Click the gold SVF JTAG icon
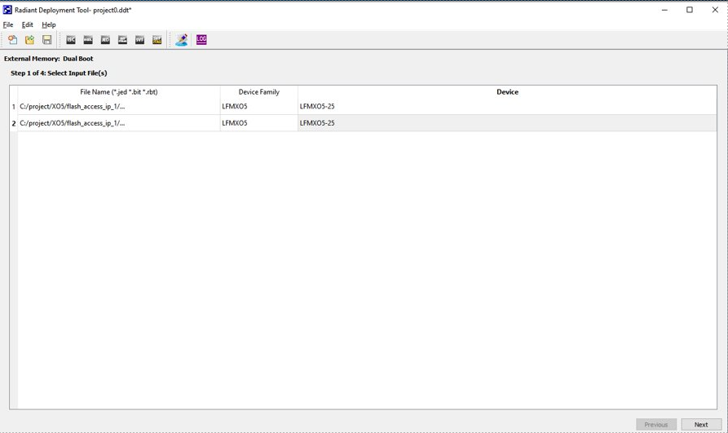The image size is (728, 433). pos(157,40)
